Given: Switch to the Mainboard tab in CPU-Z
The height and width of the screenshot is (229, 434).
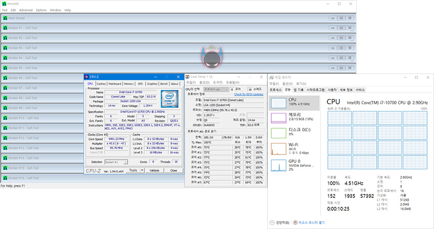Looking at the screenshot, I should [114, 83].
